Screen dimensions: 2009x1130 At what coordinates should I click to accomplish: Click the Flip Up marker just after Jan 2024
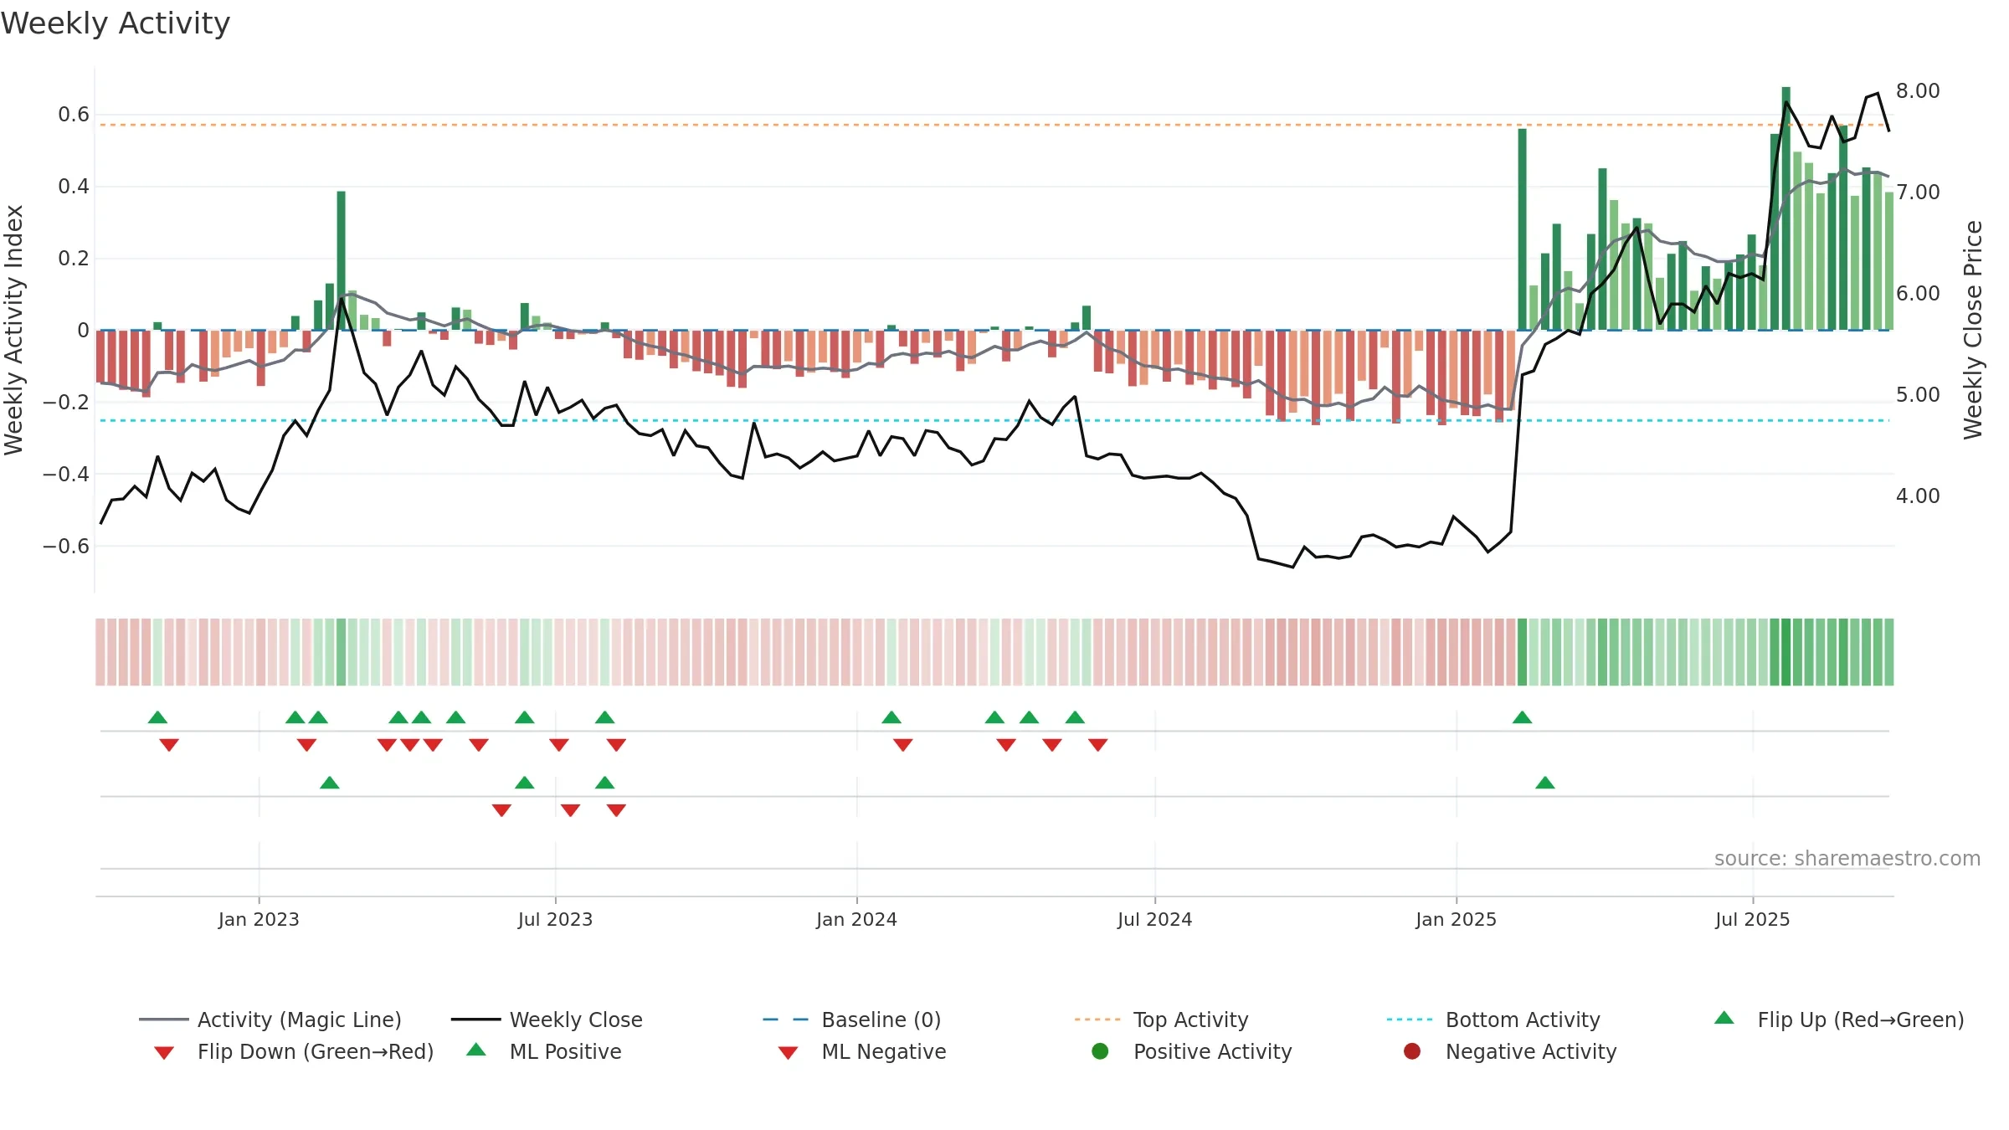[891, 717]
